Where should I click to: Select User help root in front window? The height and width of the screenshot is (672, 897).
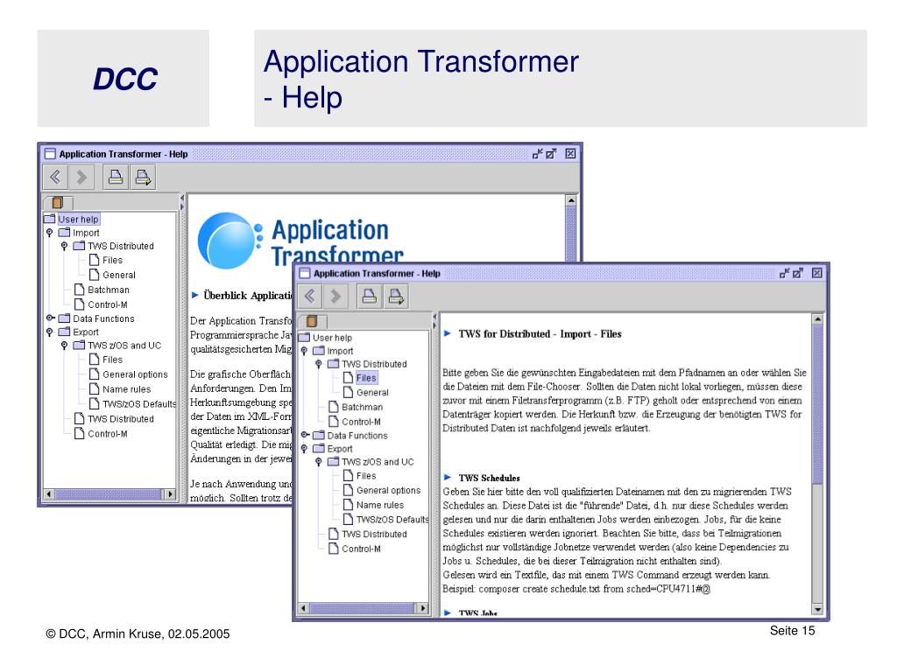pyautogui.click(x=332, y=338)
